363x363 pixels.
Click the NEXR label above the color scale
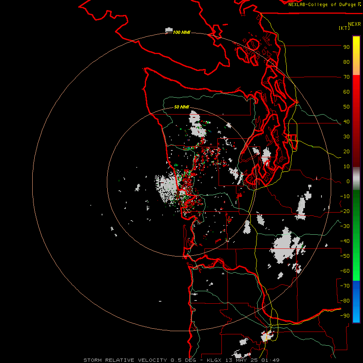click(x=355, y=24)
